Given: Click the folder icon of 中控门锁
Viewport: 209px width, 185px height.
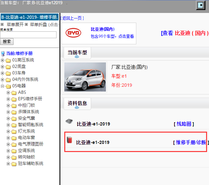Looking at the screenshot, I should click(x=14, y=106).
